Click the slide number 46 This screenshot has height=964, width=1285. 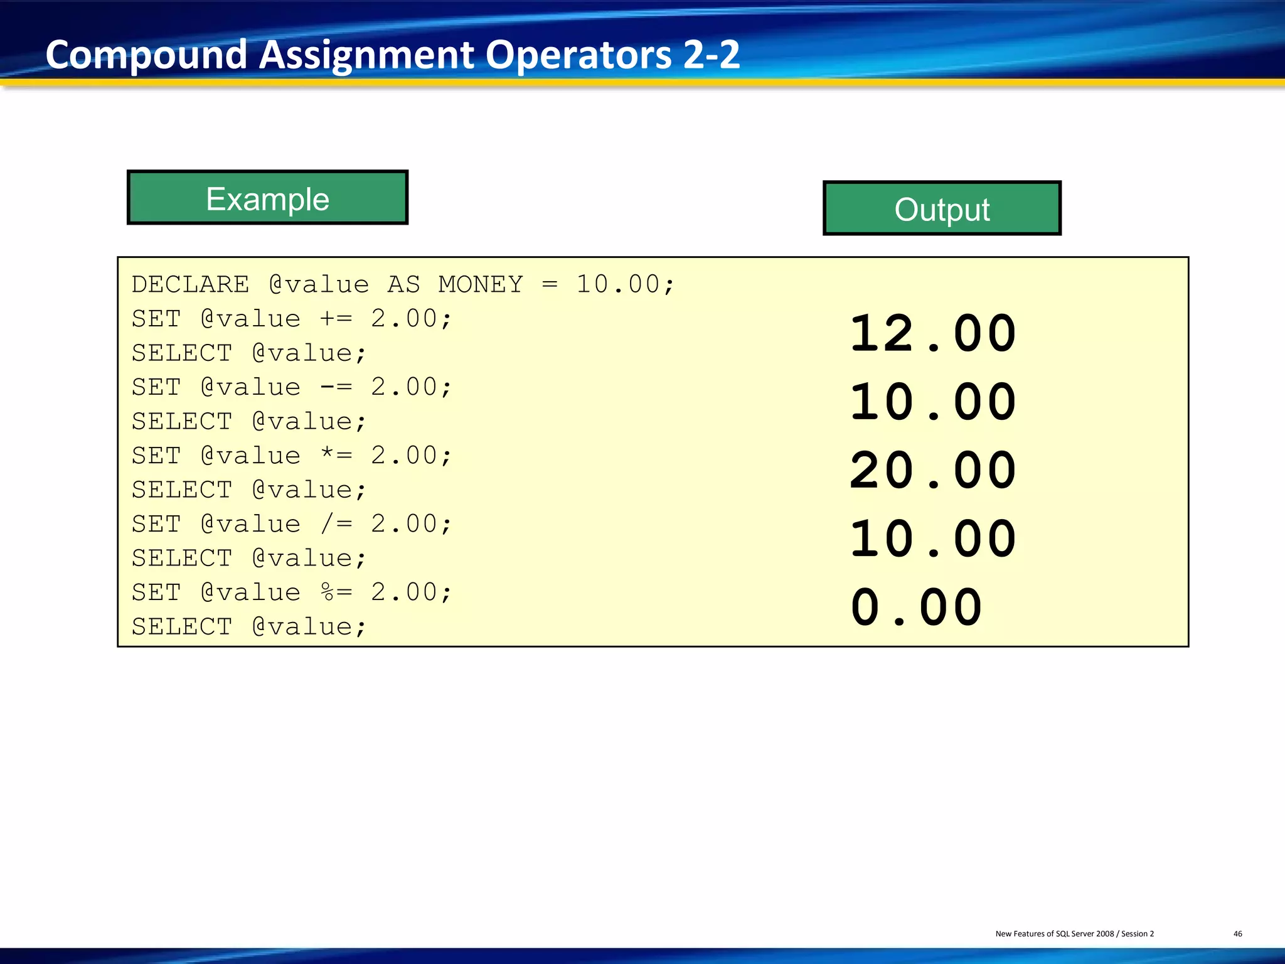click(x=1237, y=934)
